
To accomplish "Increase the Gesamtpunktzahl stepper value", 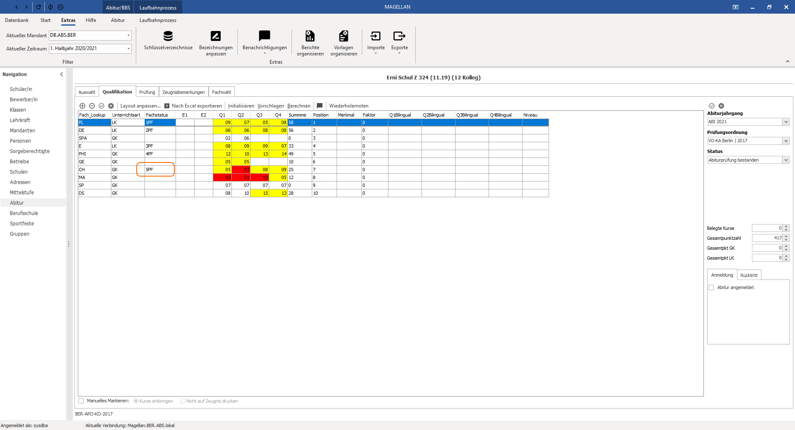I will click(x=786, y=236).
